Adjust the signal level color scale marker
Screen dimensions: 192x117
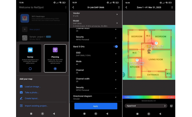(x=160, y=97)
